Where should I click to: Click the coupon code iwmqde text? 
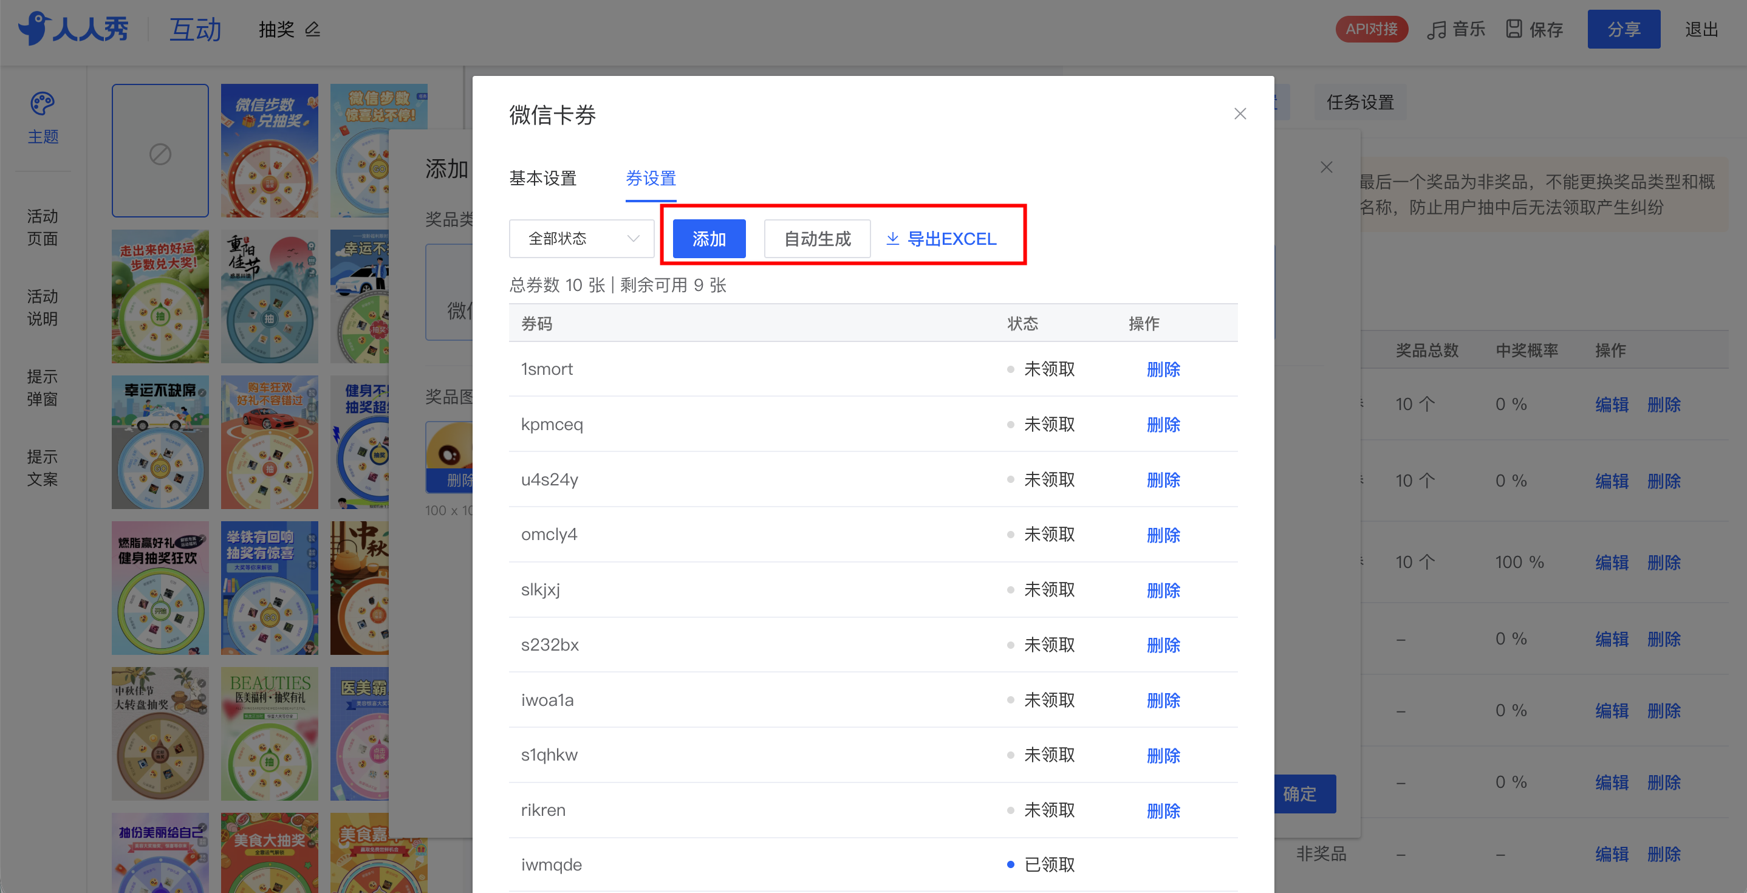[x=552, y=865]
